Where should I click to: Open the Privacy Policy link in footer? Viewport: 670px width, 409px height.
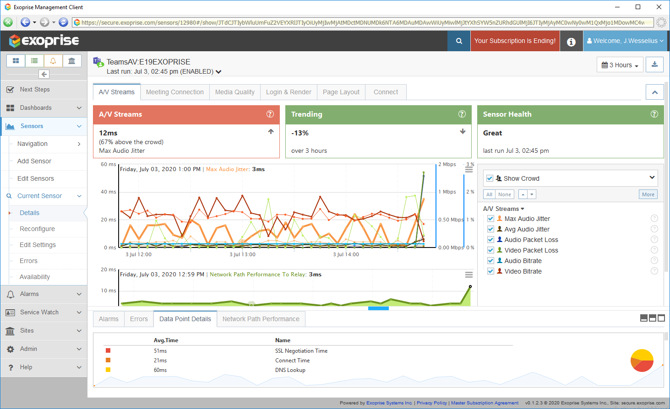(431, 403)
